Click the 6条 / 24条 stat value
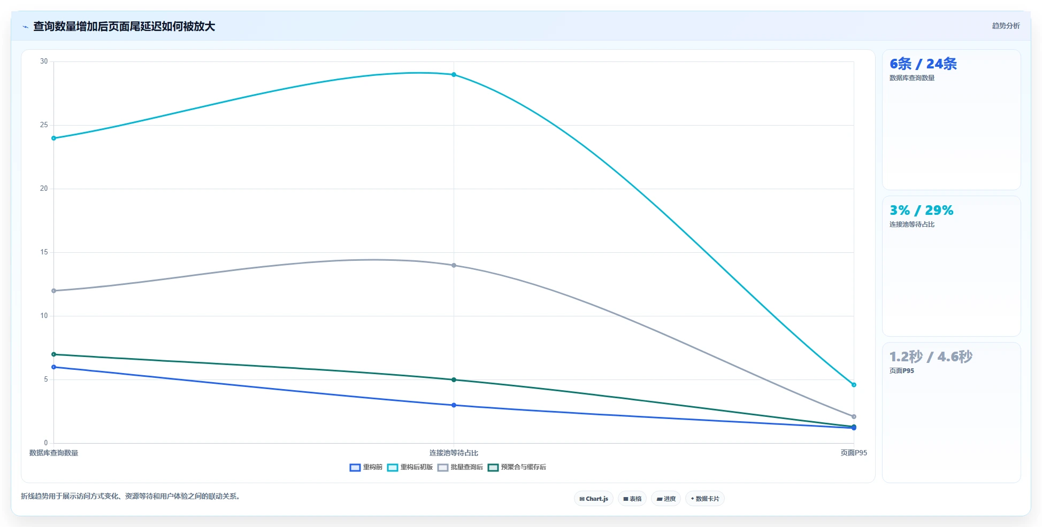1042x527 pixels. [923, 64]
